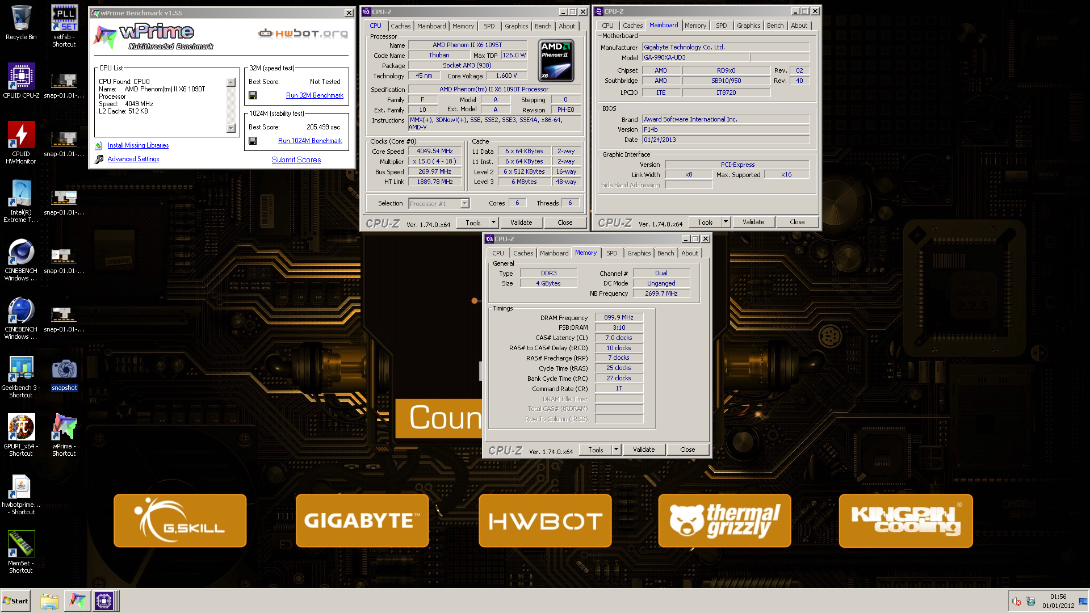
Task: Click the DRAM Frequency value field
Action: (x=619, y=318)
